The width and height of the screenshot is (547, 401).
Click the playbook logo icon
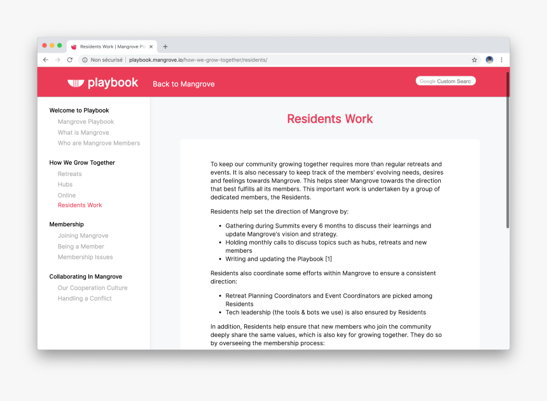[76, 83]
